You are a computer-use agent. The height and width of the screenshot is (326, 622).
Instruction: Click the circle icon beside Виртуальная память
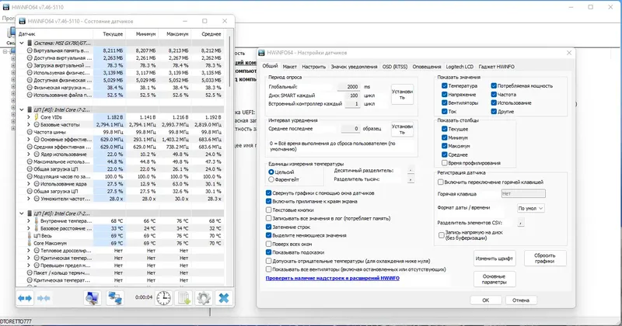pos(30,50)
